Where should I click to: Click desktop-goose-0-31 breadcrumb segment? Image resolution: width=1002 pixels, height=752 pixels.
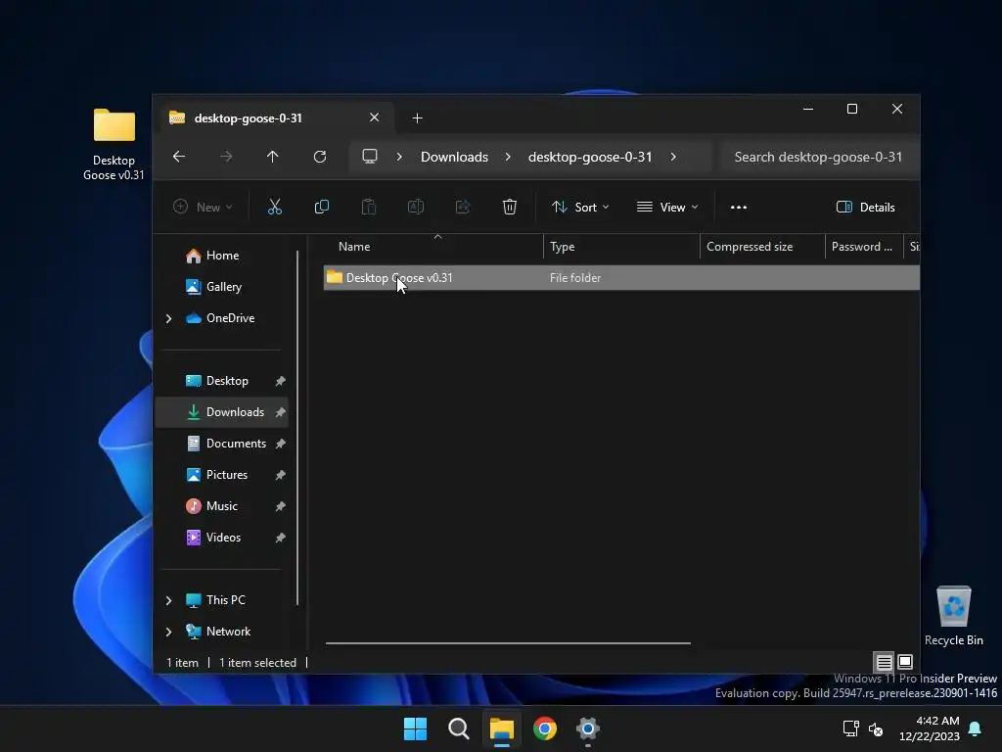coord(590,157)
